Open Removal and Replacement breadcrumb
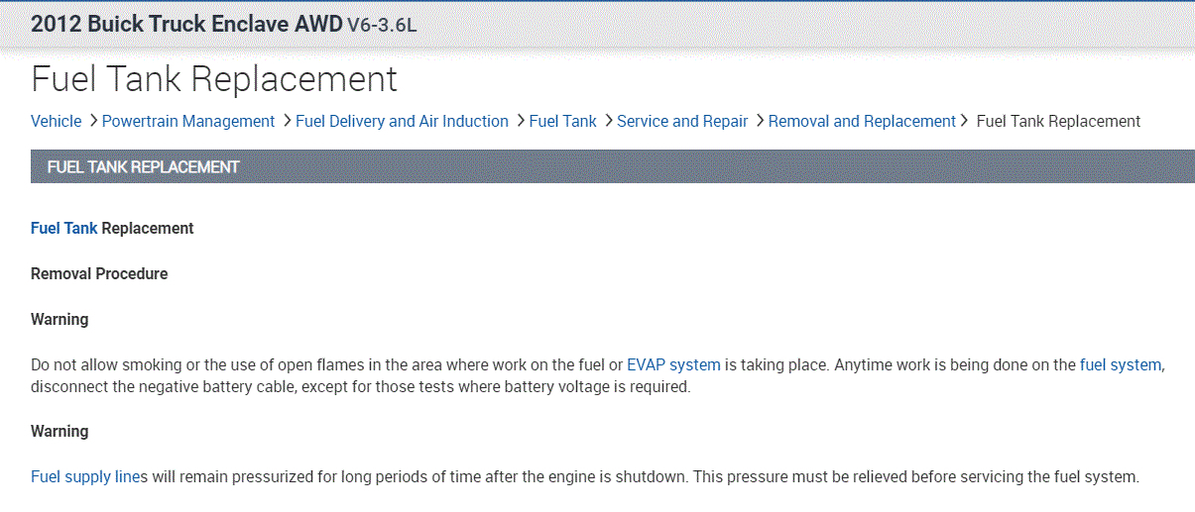Screen dimensions: 1195x512 (862, 121)
